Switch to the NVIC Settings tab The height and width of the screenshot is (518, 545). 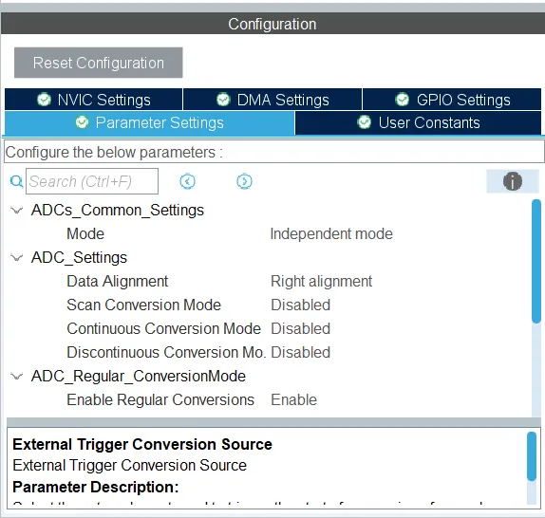click(x=93, y=100)
